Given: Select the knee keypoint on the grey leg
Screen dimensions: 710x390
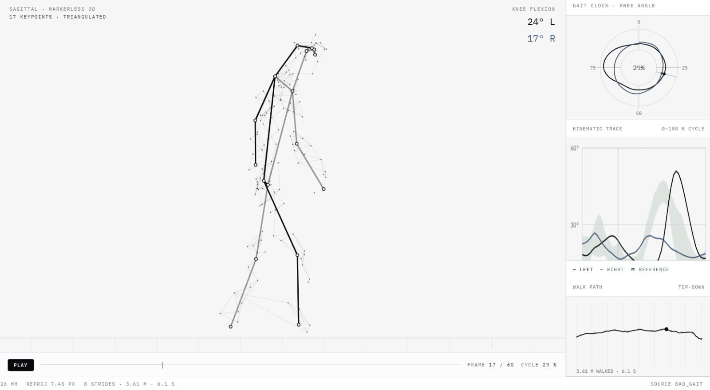Looking at the screenshot, I should coord(256,259).
